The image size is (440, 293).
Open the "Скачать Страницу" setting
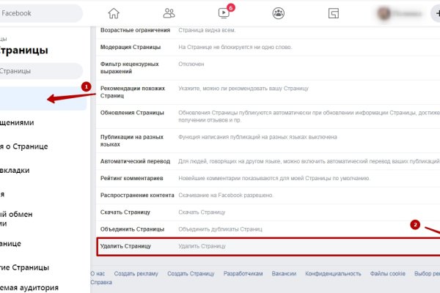(125, 212)
